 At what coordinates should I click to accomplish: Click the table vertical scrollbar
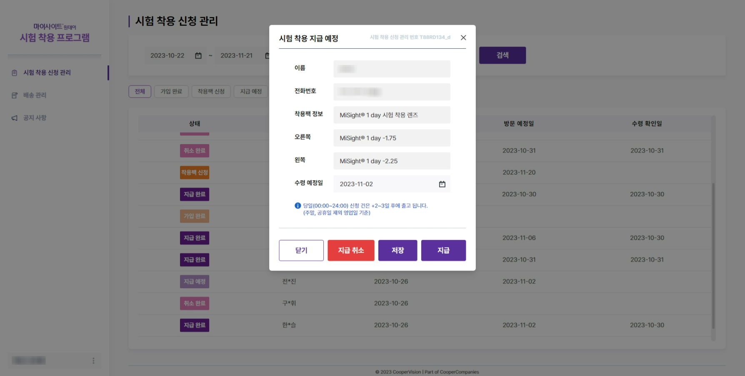point(713,254)
